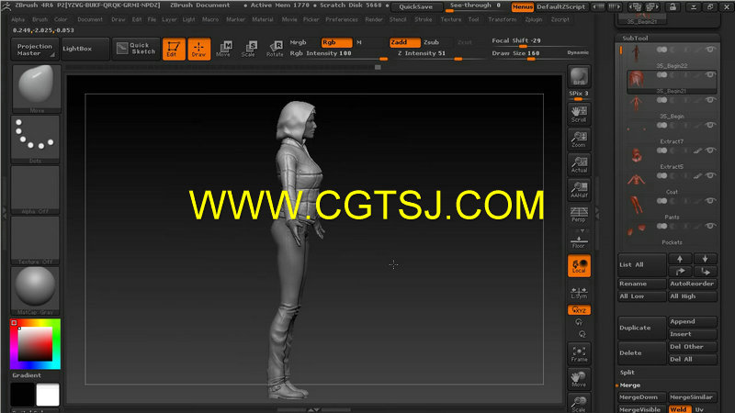The image size is (735, 413).
Task: Adjust the Draw Size slider
Action: click(x=527, y=55)
